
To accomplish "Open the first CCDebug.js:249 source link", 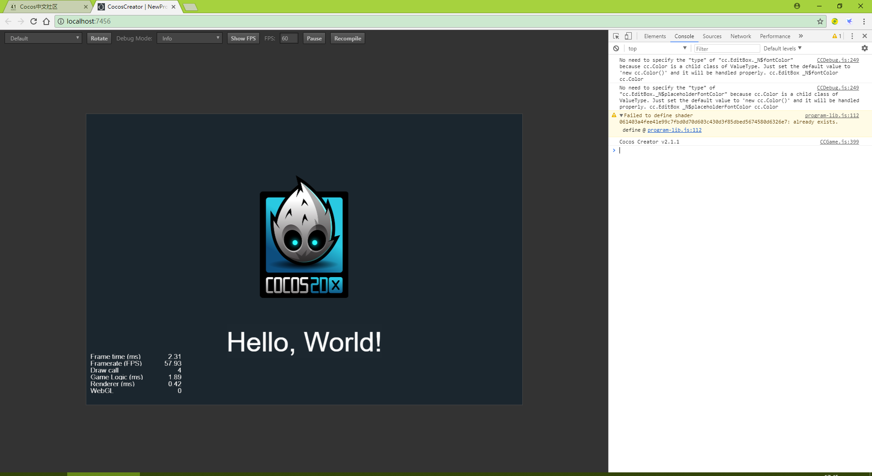I will click(x=838, y=60).
